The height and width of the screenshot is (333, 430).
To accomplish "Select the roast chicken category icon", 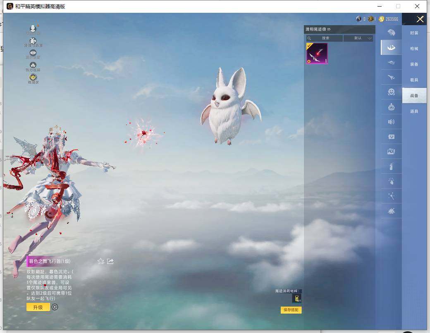I will tap(391, 211).
